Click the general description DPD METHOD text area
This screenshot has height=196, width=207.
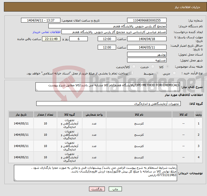tap(108, 87)
